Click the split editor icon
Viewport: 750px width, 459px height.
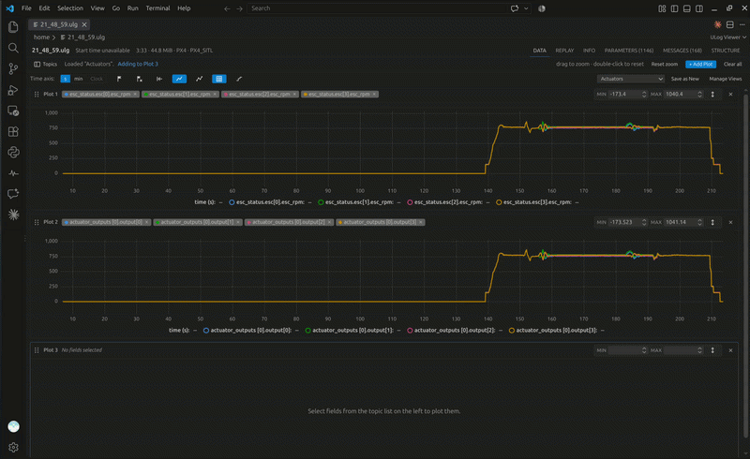(730, 24)
